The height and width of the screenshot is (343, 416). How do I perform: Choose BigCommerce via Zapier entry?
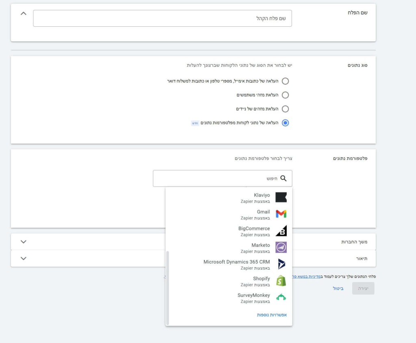[229, 231]
